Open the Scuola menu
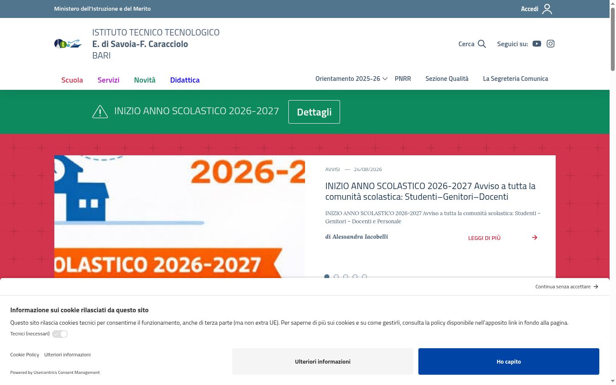 click(x=72, y=80)
